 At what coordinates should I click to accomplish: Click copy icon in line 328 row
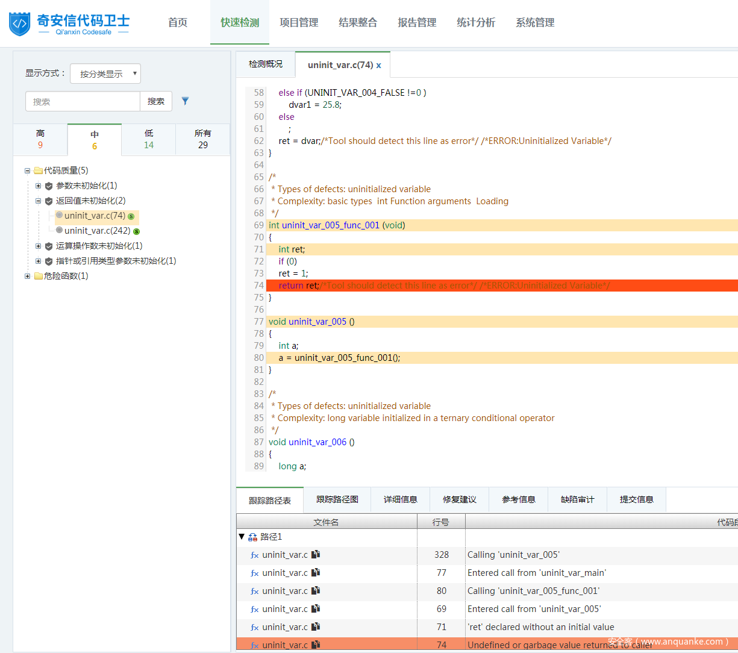(x=316, y=554)
